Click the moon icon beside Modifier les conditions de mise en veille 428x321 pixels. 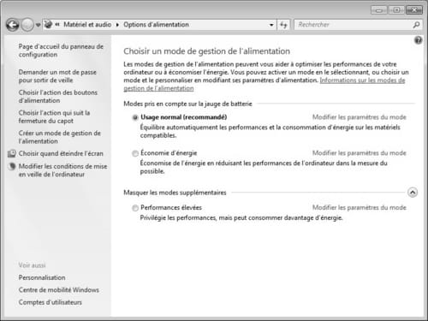[x=12, y=166]
